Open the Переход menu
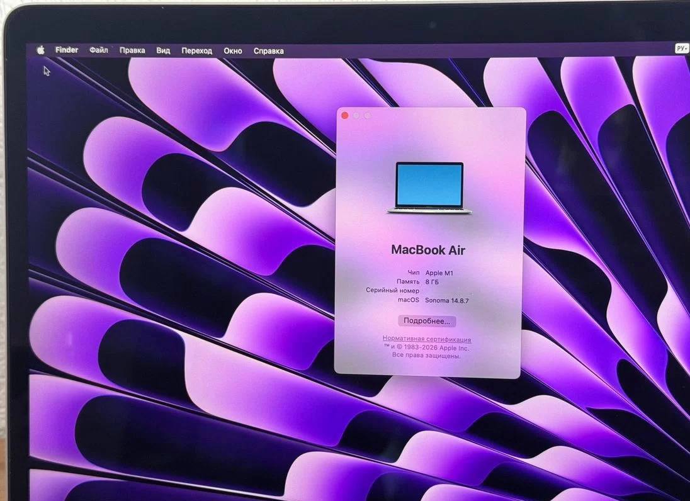Viewport: 690px width, 501px height. point(196,51)
